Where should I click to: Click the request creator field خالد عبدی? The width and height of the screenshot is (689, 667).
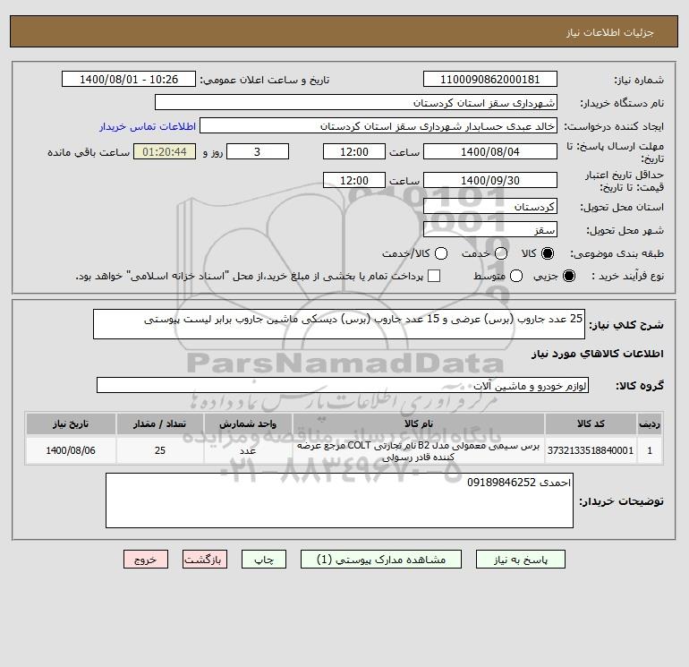379,125
